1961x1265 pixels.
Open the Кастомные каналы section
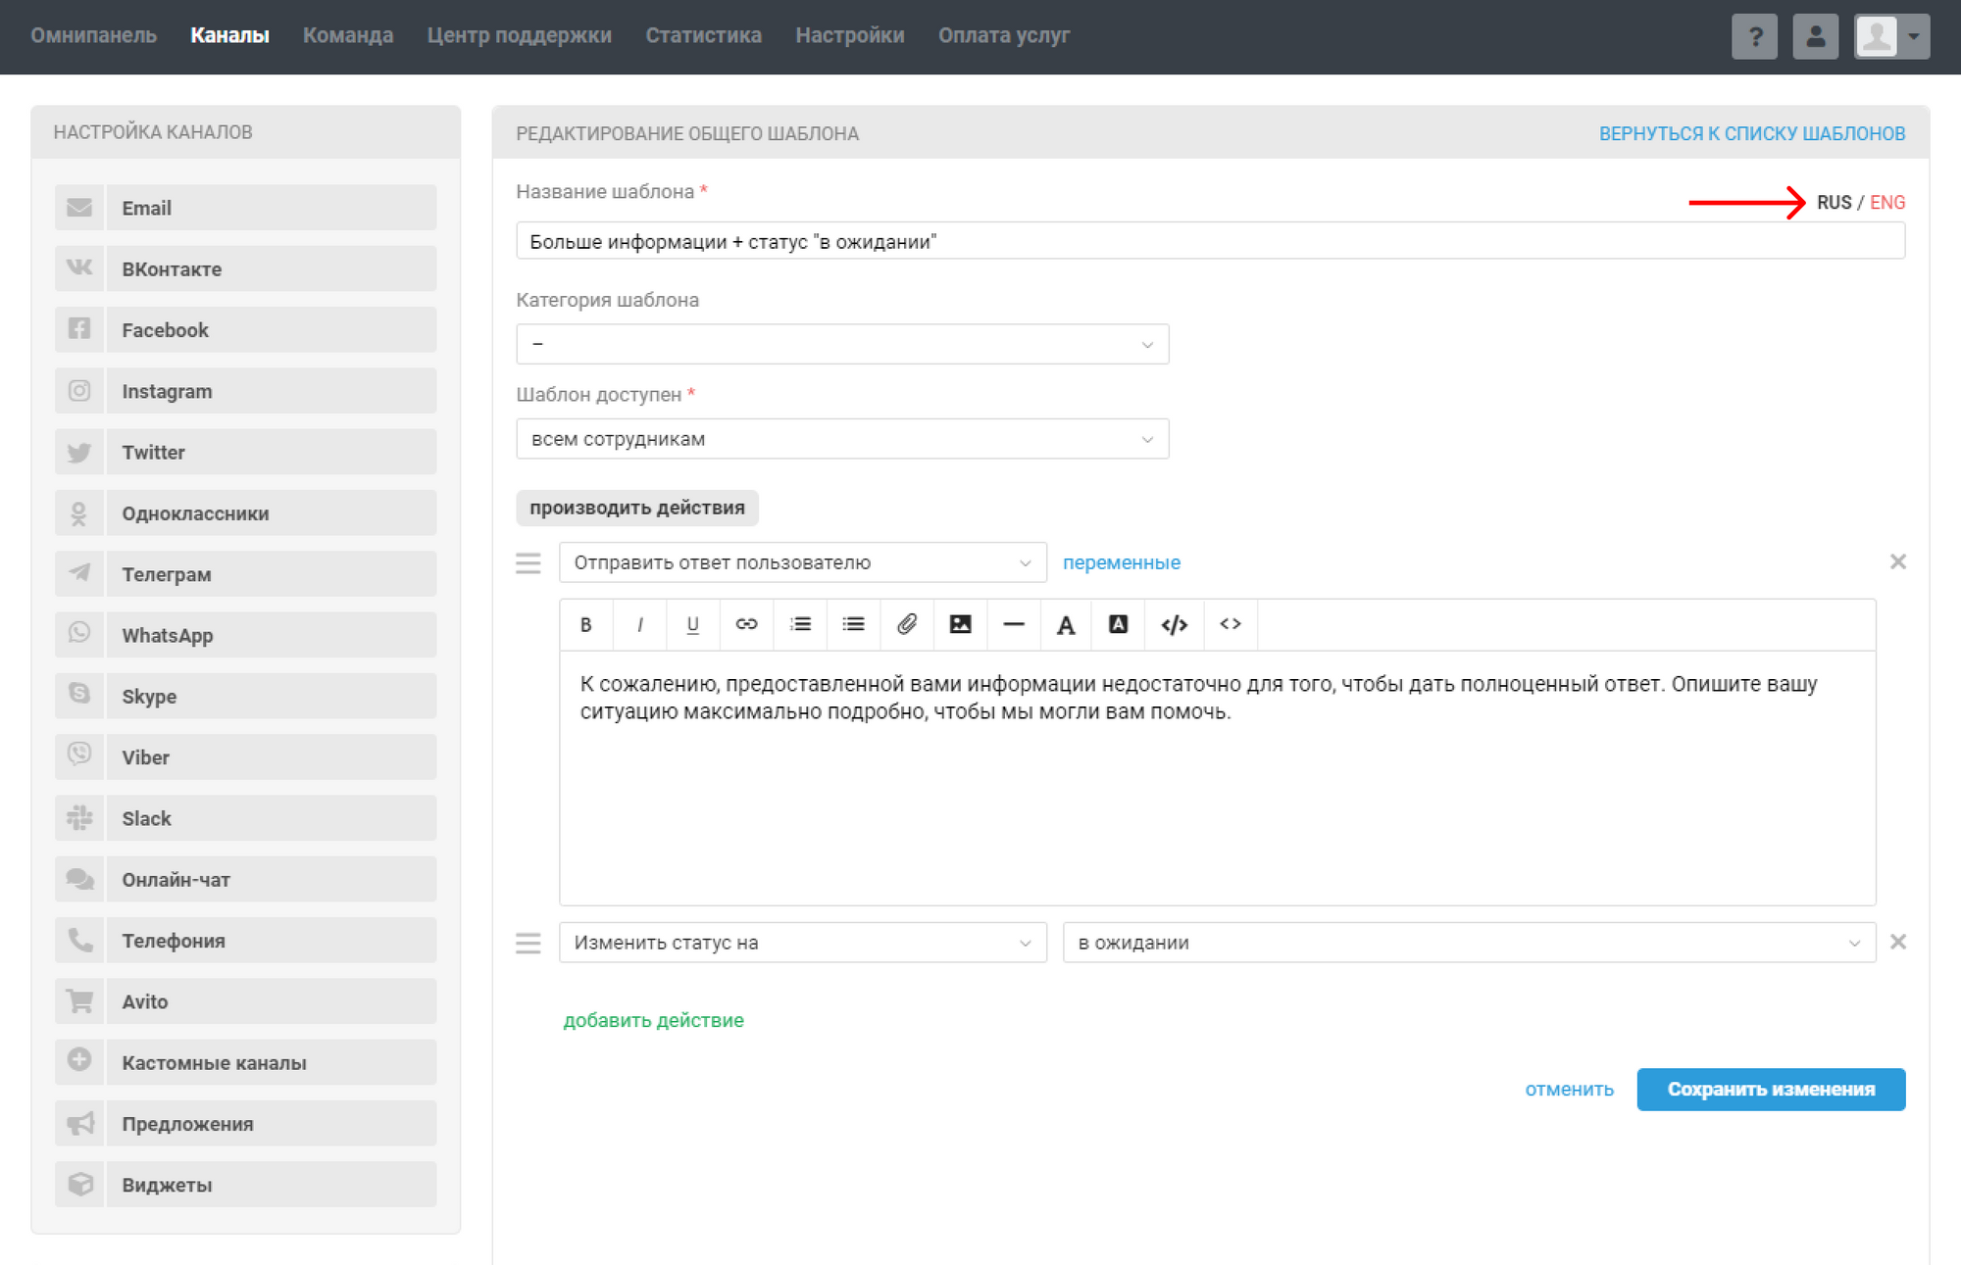245,1063
